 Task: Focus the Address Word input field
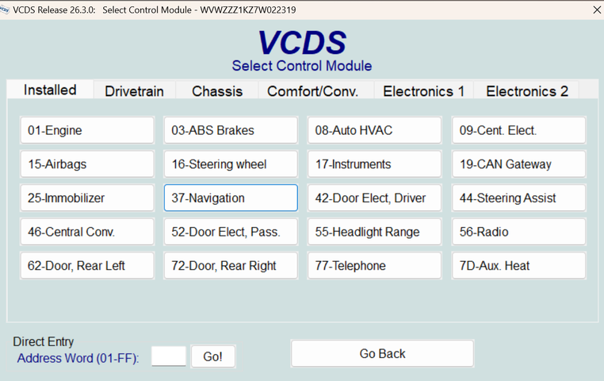pos(169,356)
